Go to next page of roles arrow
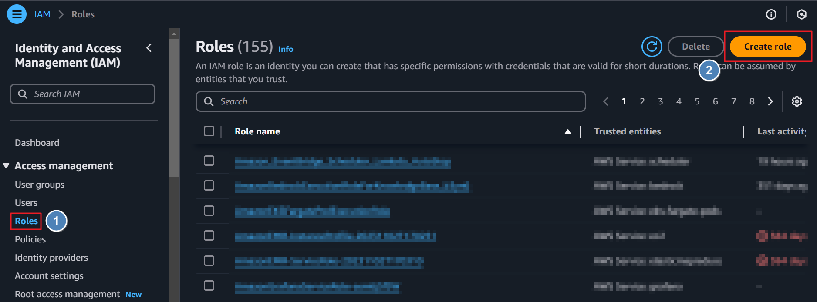The height and width of the screenshot is (302, 817). (x=770, y=101)
